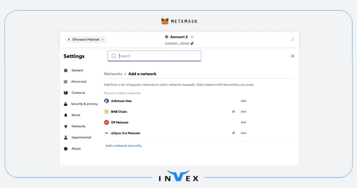Click the zkSync Era Mainnet name

coord(126,133)
